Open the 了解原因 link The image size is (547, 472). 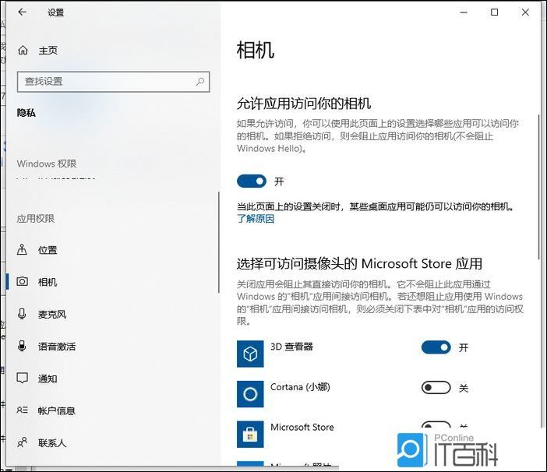point(256,219)
